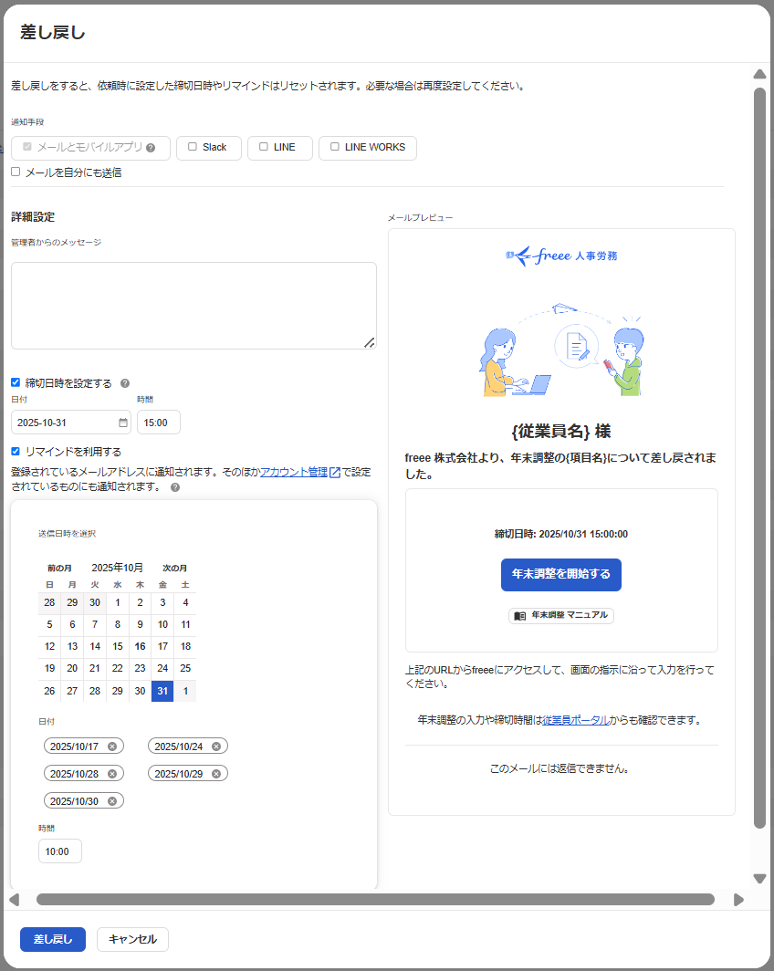Select October 31 in the calendar
Viewport: 774px width, 971px height.
pos(162,691)
